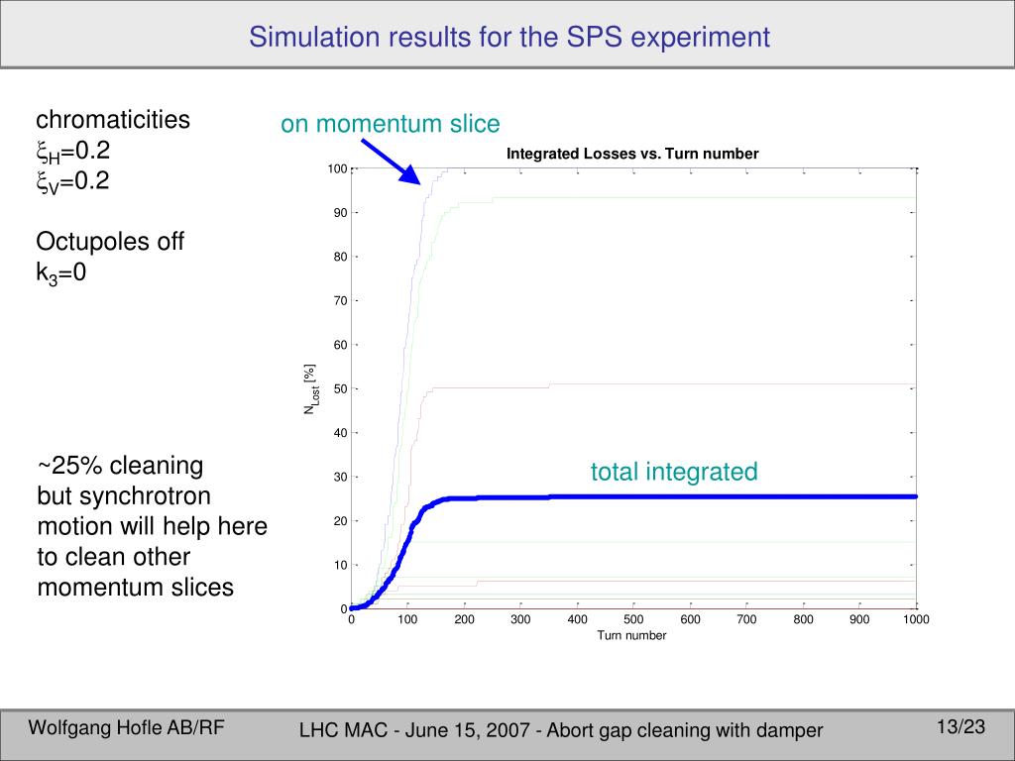Click the 'motion will help here' line
Viewport: 1015px width, 761px height.
(x=152, y=526)
